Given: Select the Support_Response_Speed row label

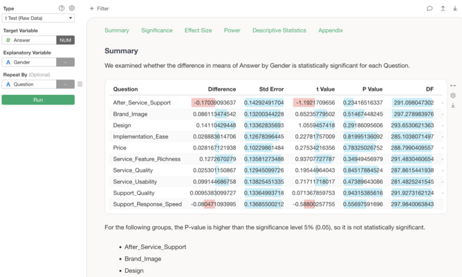Looking at the screenshot, I should 147,204.
